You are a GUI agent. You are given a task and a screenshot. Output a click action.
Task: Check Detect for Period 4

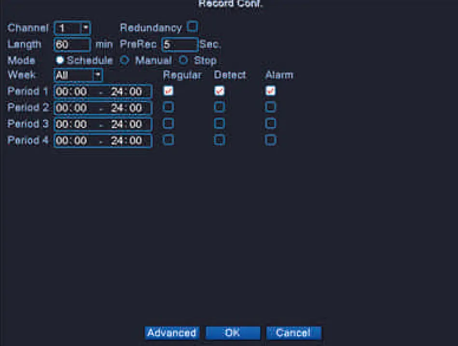220,140
